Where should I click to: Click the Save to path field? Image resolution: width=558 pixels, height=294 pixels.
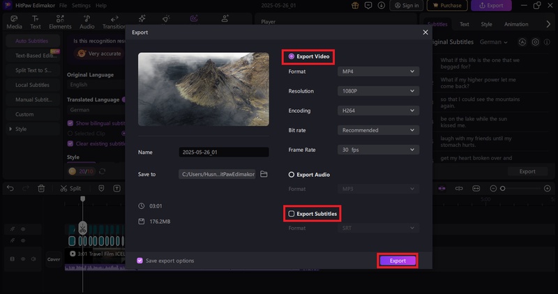click(x=217, y=174)
